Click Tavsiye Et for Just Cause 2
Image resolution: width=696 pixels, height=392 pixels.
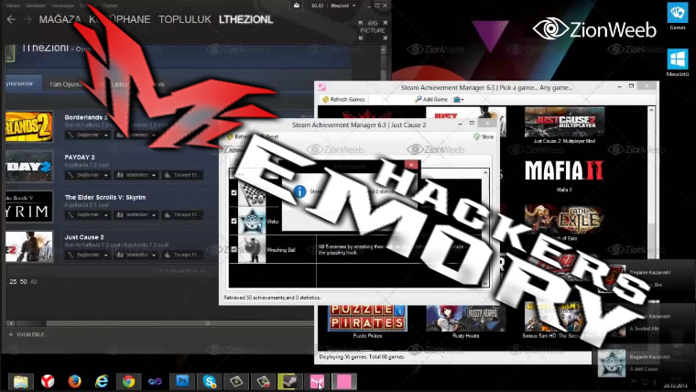182,255
